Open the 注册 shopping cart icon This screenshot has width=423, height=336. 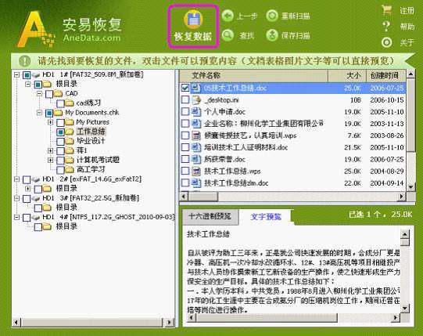point(386,10)
